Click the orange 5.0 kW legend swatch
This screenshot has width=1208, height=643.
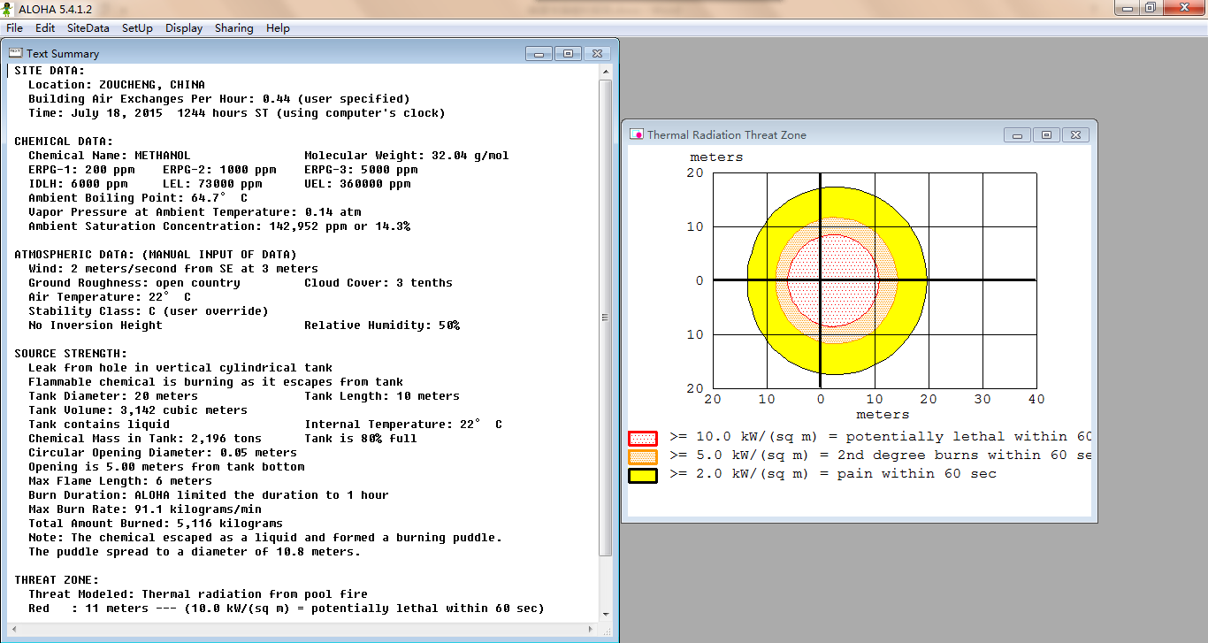click(643, 456)
